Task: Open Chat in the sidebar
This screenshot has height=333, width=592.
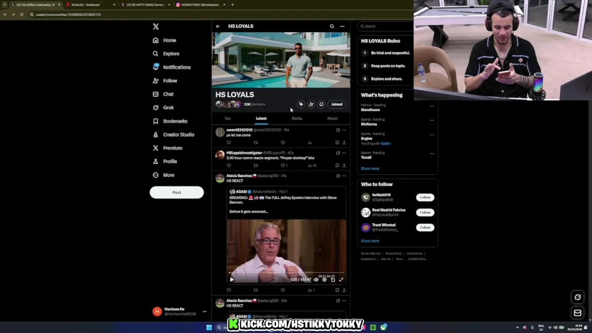Action: pyautogui.click(x=163, y=94)
